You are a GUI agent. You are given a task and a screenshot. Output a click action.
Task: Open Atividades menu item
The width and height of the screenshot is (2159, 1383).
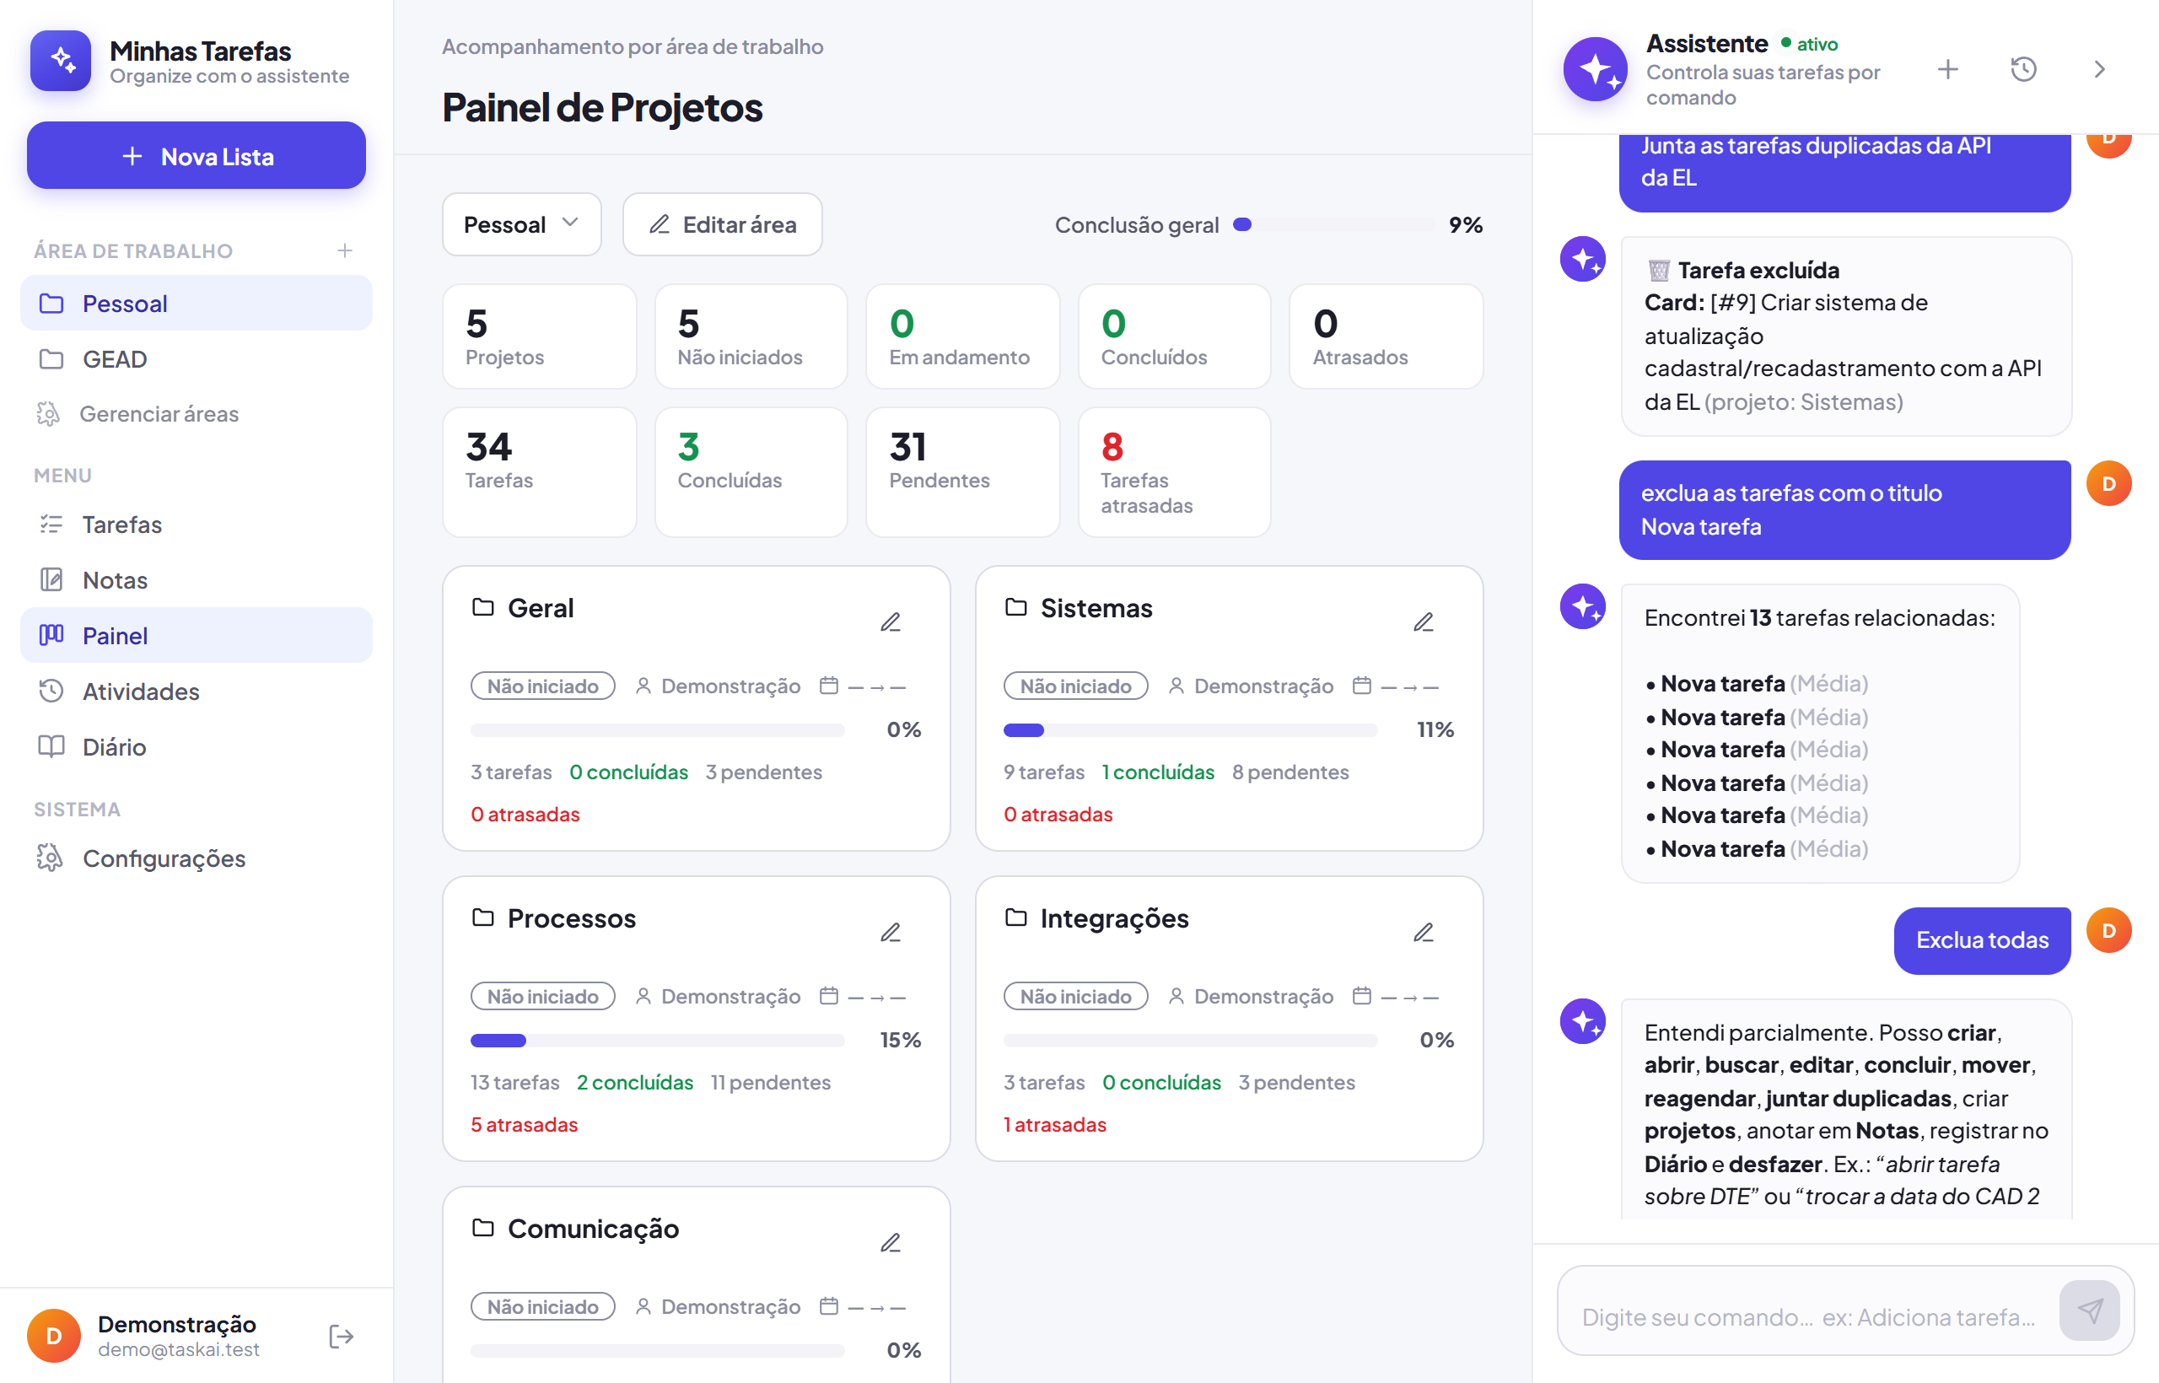pos(196,691)
